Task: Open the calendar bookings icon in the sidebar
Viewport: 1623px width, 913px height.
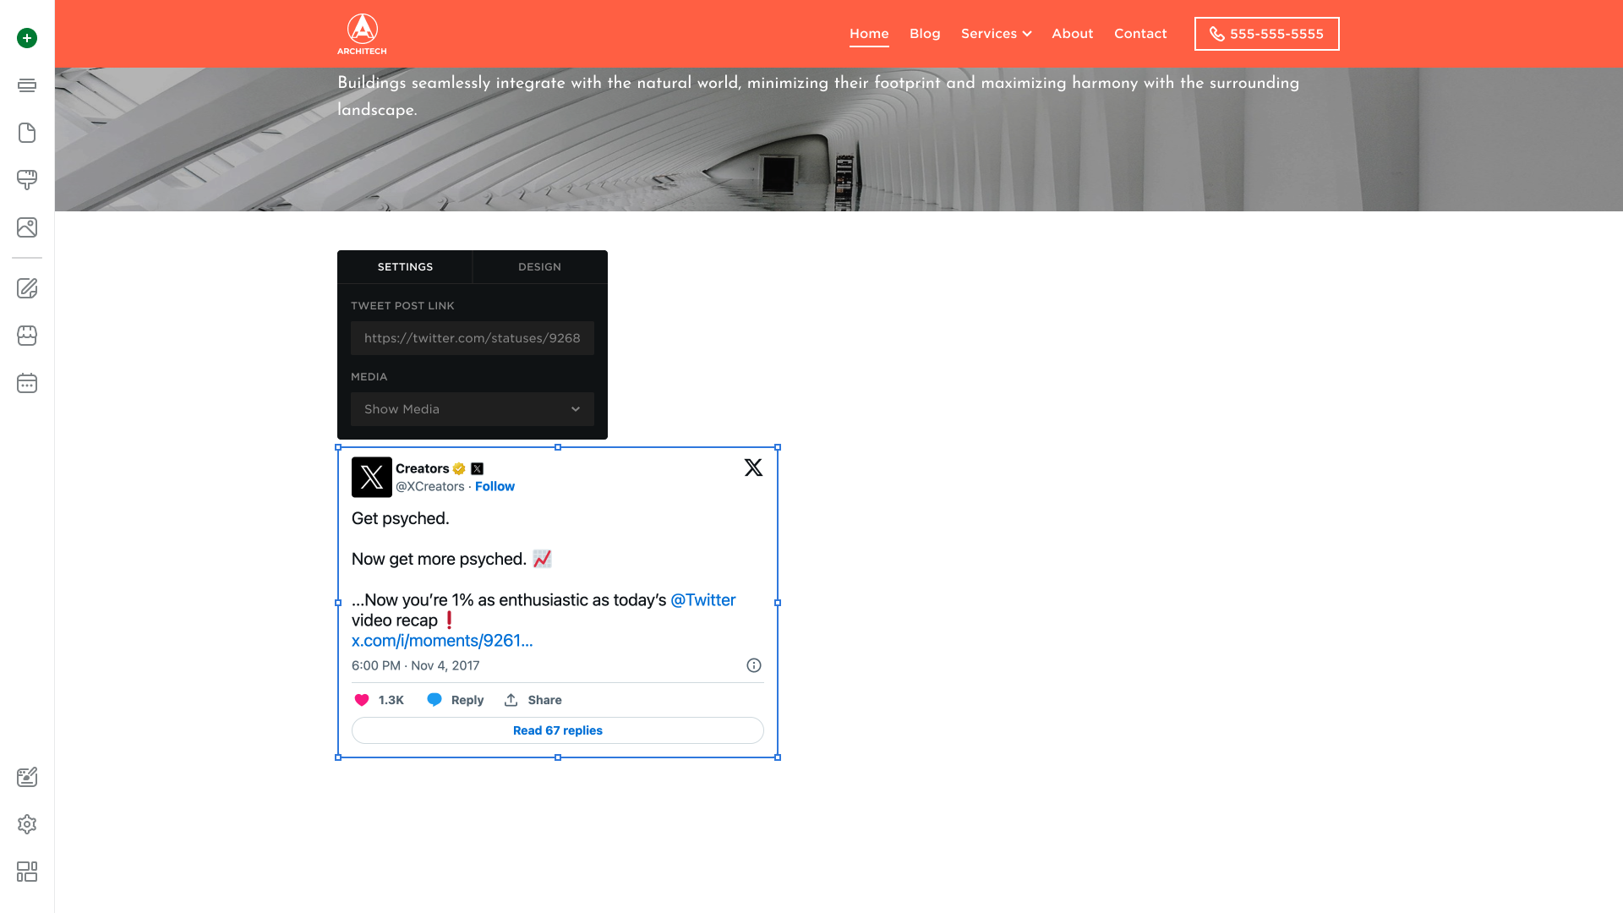Action: tap(27, 383)
